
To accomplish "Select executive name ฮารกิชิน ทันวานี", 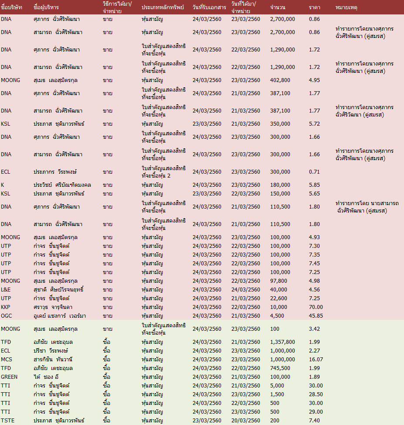I will 53,360.
